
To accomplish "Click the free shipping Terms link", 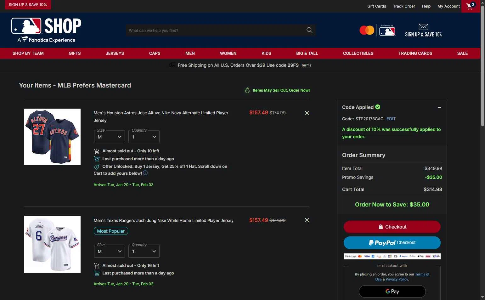I will pos(306,65).
